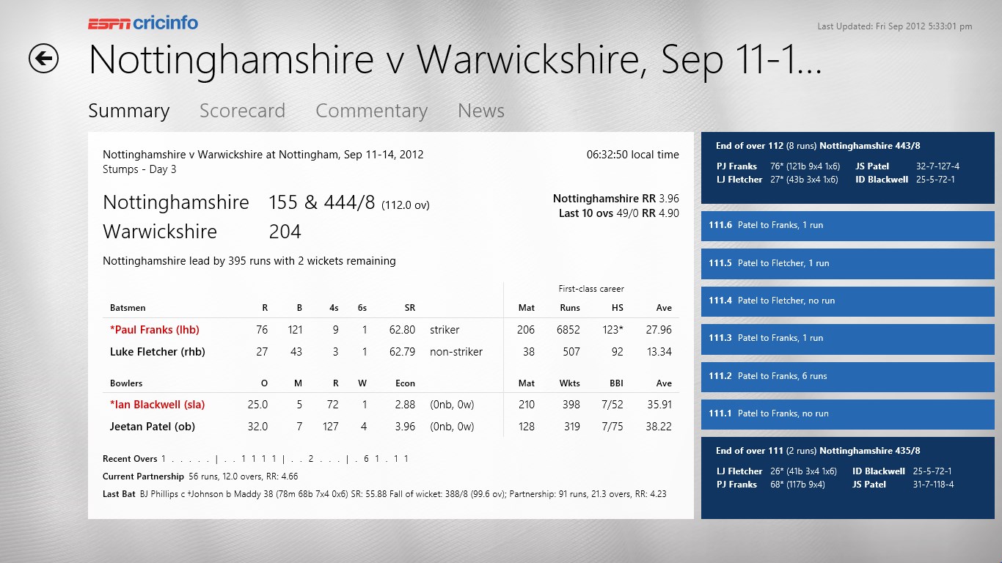This screenshot has width=1002, height=563.
Task: Open End of over 112 summary tile
Action: 847,167
